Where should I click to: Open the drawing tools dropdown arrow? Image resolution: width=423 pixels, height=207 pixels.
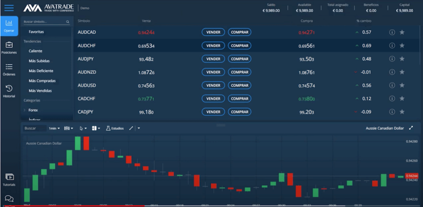coord(139,128)
